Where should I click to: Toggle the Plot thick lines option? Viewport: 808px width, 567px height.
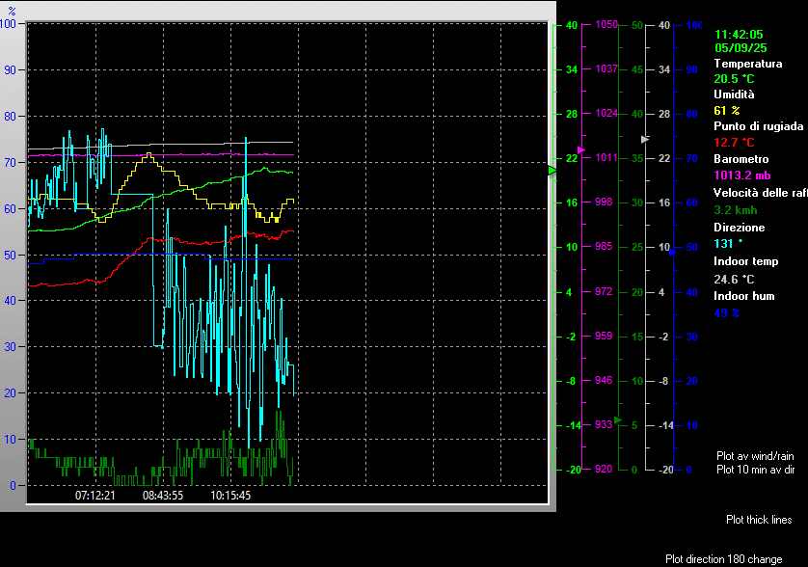coord(759,520)
